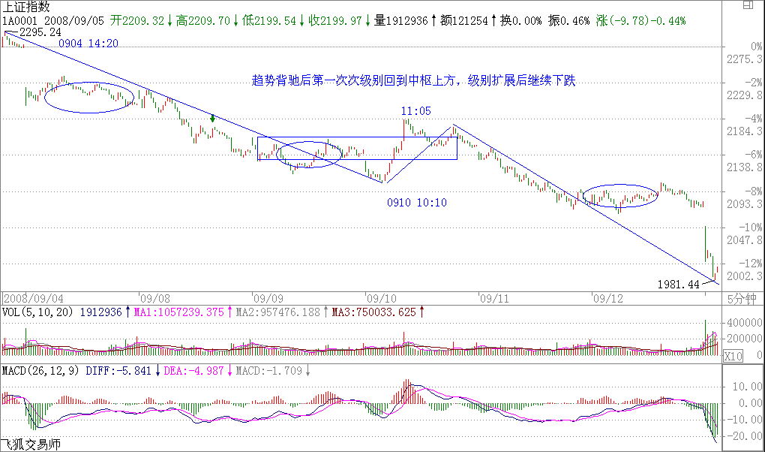
Task: Click the gray down arrow after MACD value
Action: (x=308, y=371)
